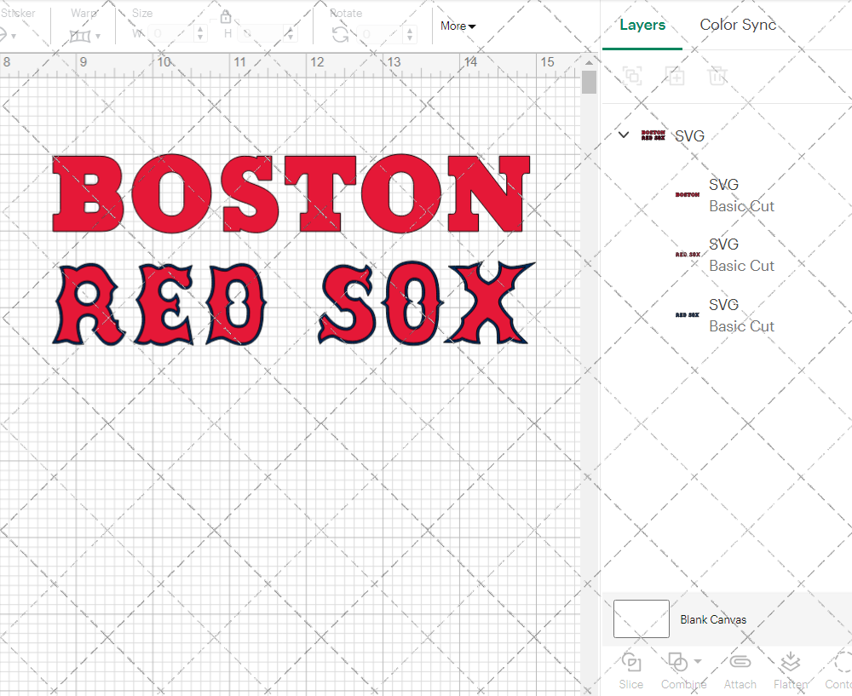Click the Delete layer trash icon
The image size is (852, 696).
point(717,76)
